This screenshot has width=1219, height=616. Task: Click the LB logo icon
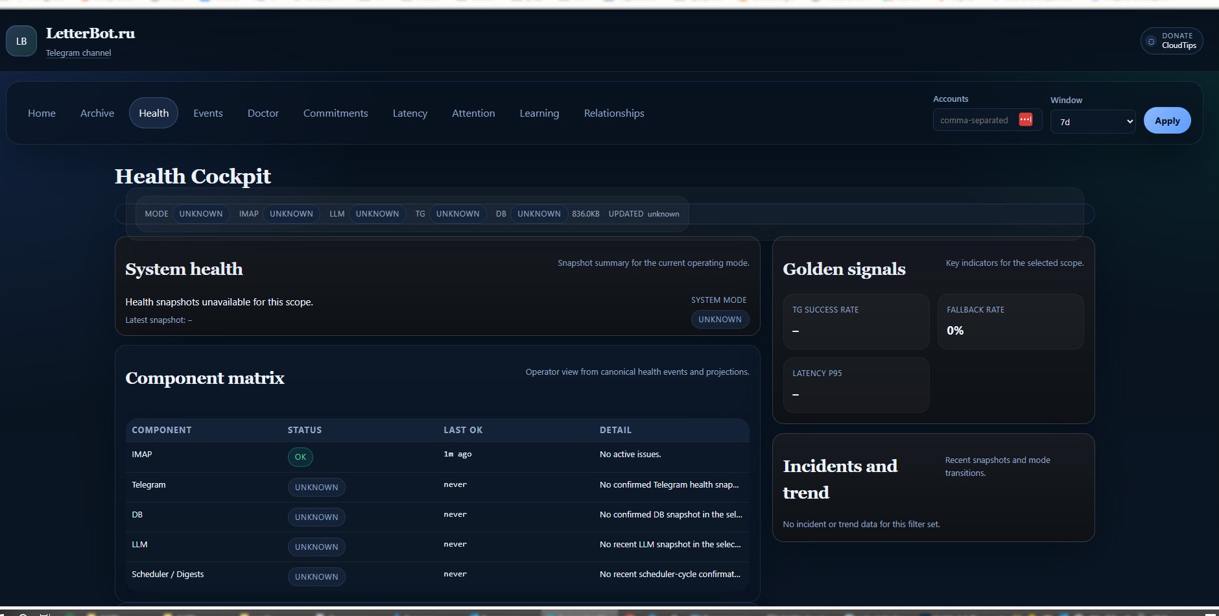pyautogui.click(x=20, y=40)
